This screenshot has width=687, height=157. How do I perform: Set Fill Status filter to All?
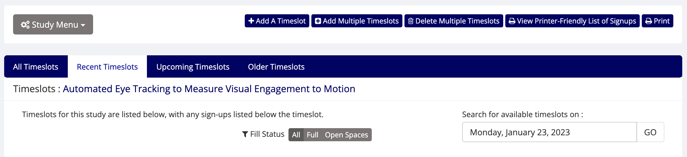pos(296,135)
